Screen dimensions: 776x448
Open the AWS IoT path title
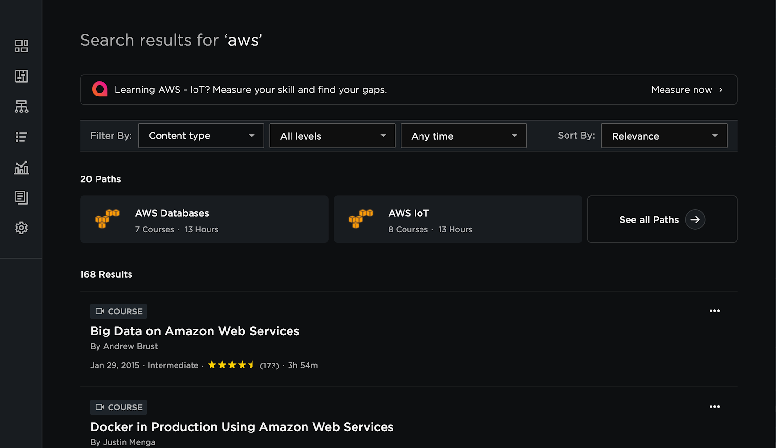409,213
